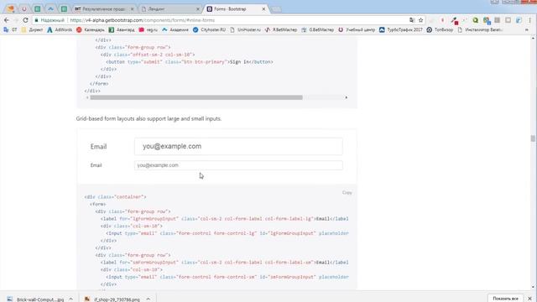Open a new tab with the new-tab button
This screenshot has height=302, width=537.
[277, 9]
